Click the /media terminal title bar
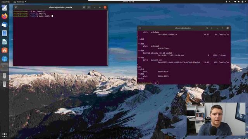This screenshot has height=139, width=248. click(60, 7)
